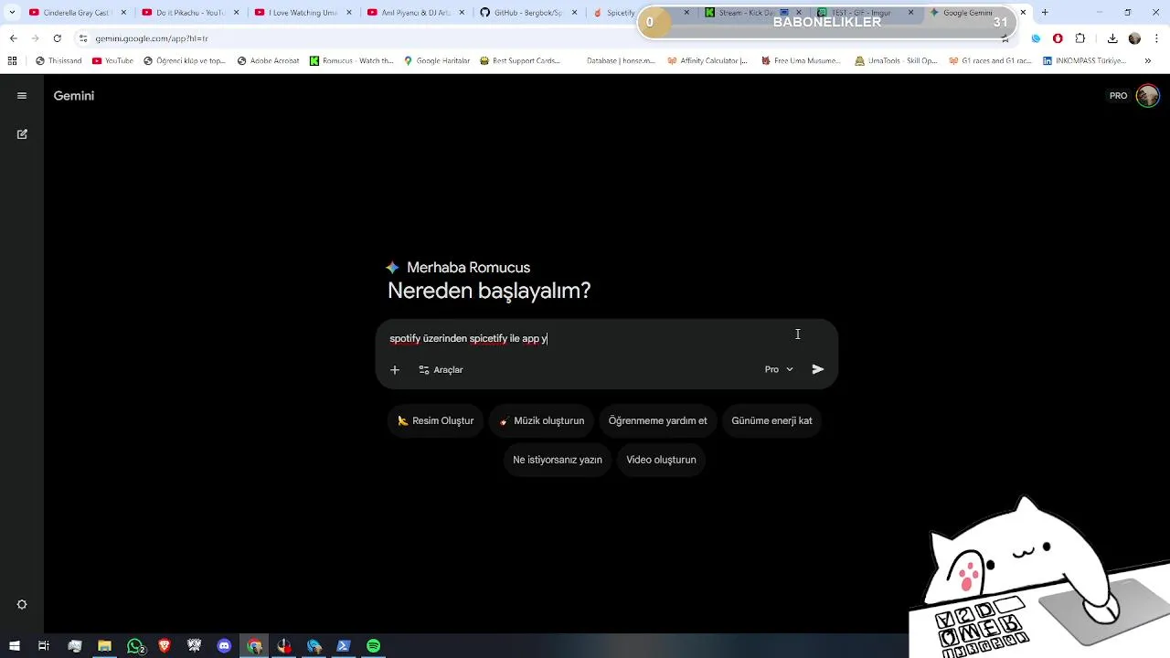1170x658 pixels.
Task: Switch to Chrome on the taskbar
Action: 254,646
